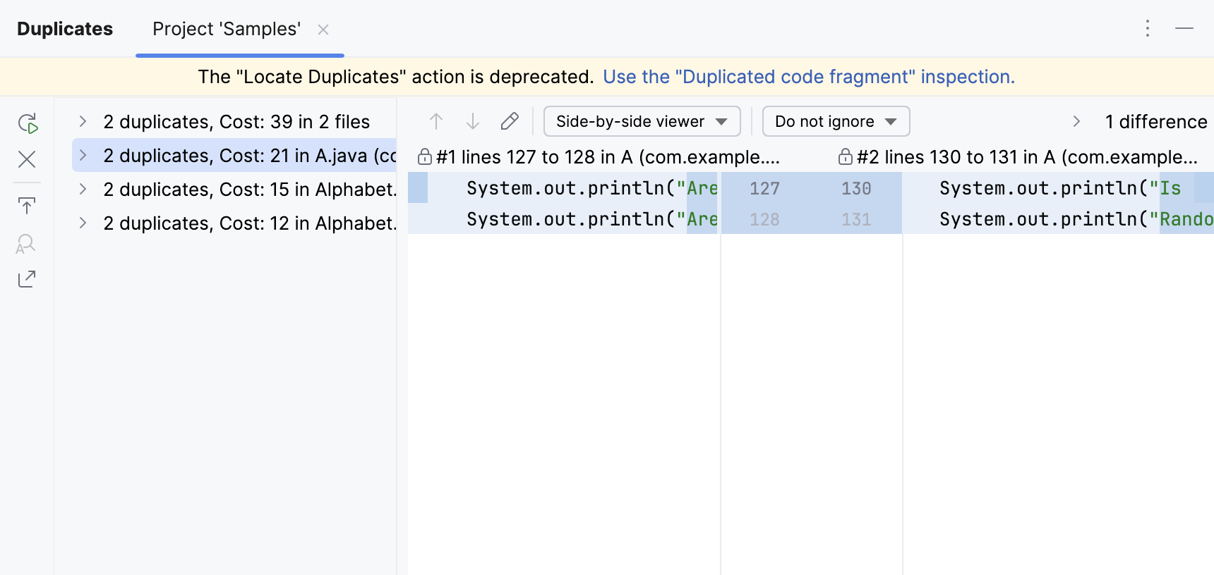1214x575 pixels.
Task: Click the chevron before 1 difference
Action: (x=1076, y=121)
